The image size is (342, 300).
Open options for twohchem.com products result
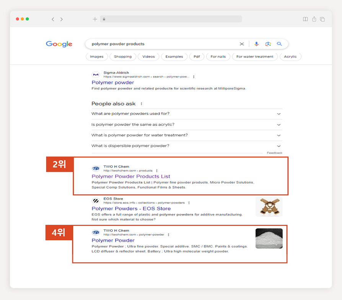pyautogui.click(x=156, y=171)
